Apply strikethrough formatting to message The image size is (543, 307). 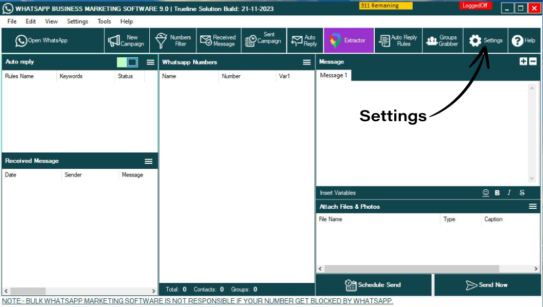[522, 193]
